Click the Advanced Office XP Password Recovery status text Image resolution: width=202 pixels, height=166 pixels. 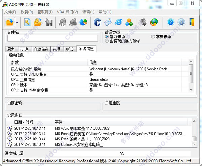point(98,161)
